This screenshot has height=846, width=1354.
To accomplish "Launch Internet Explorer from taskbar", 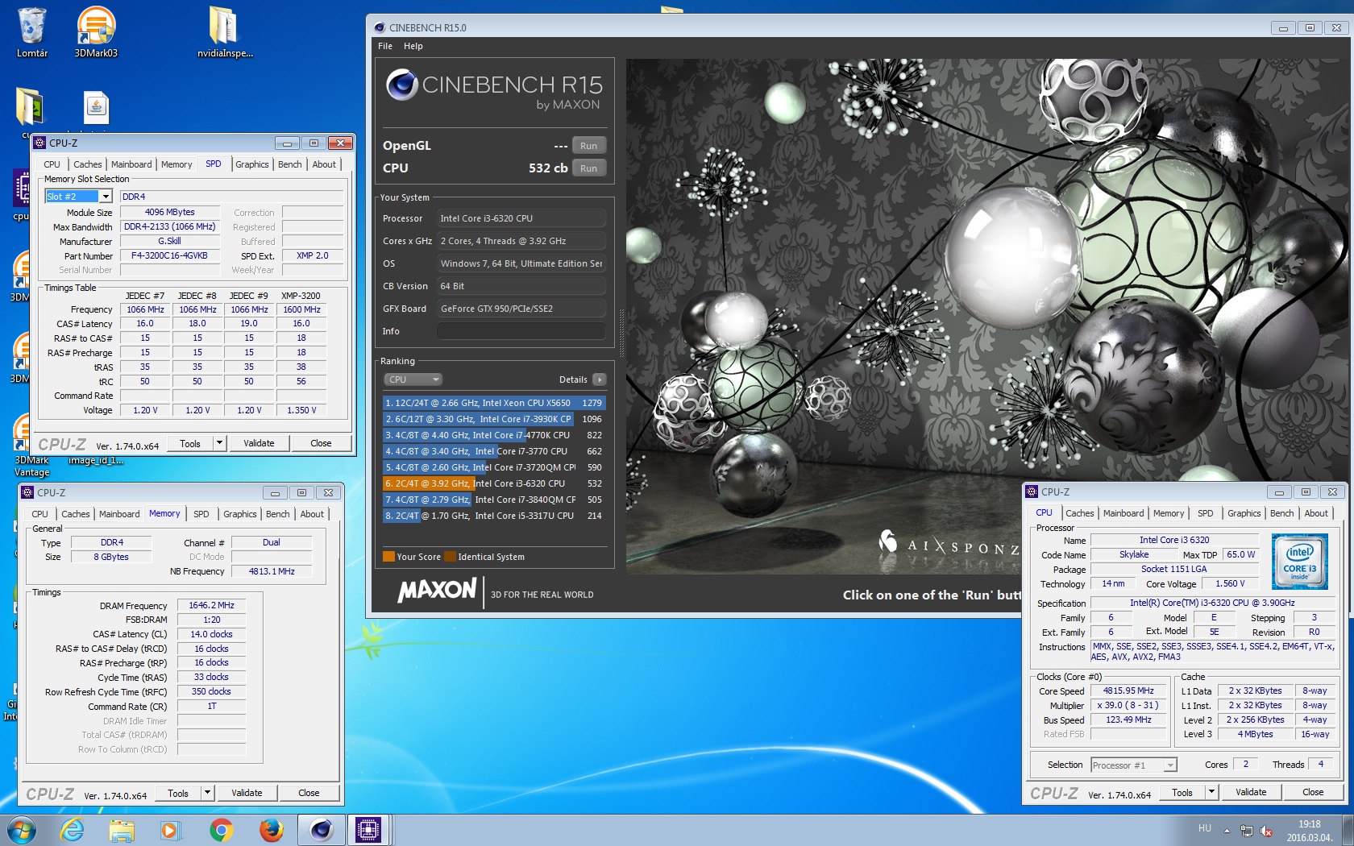I will (x=73, y=830).
